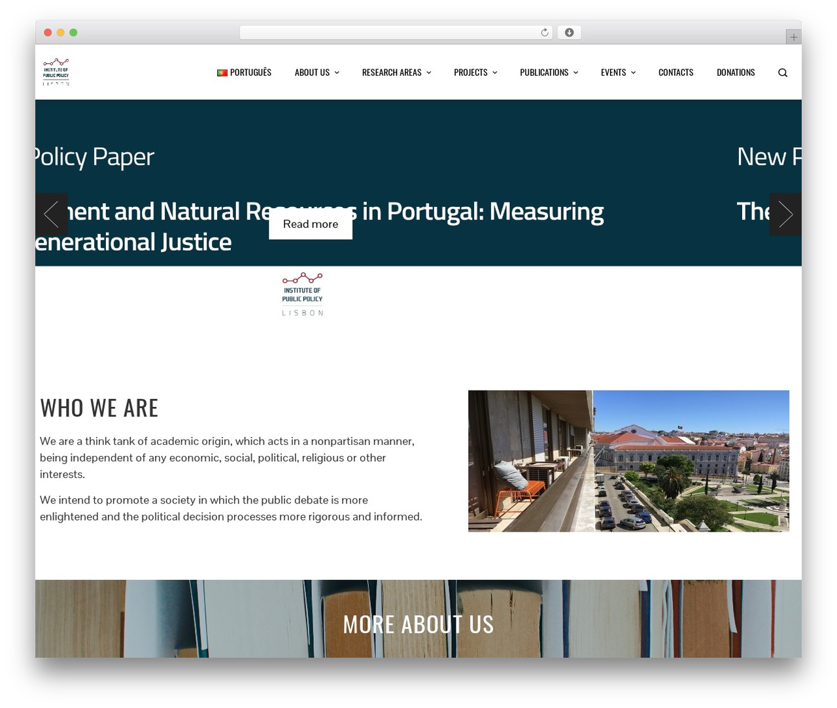Click the Read more button
Viewport: 837px width, 708px height.
(x=311, y=224)
